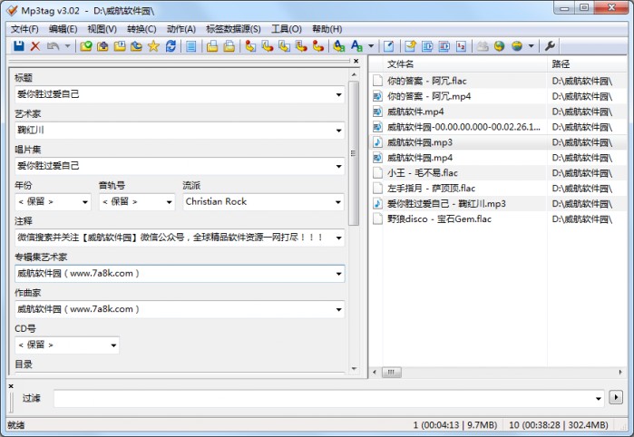Expand the CD号 dropdown
The width and height of the screenshot is (634, 437).
(113, 345)
